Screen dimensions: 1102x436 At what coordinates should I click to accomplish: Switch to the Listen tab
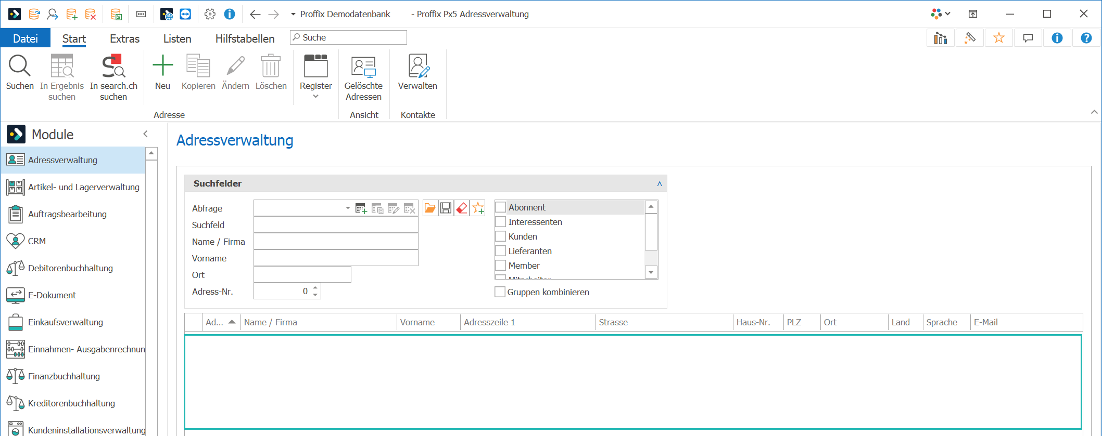point(177,38)
